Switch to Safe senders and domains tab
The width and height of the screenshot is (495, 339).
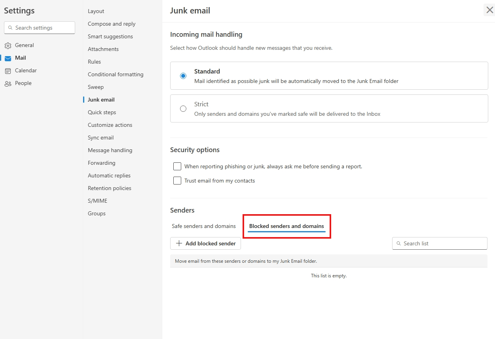click(204, 226)
